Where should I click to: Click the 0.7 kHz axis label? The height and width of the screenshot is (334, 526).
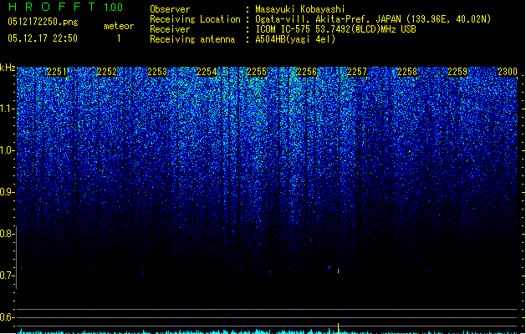(7, 276)
